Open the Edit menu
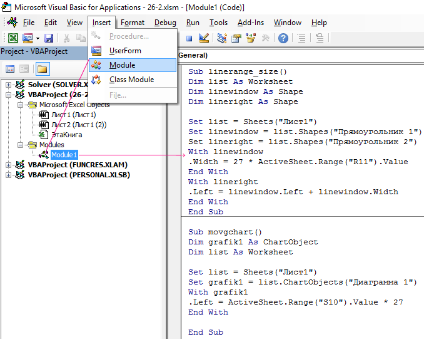The image size is (424, 339). [x=51, y=23]
